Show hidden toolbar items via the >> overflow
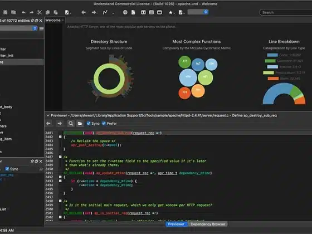The image size is (312, 234). click(x=41, y=169)
